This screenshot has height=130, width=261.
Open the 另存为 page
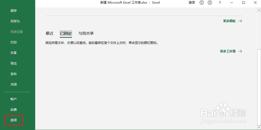pos(15,21)
